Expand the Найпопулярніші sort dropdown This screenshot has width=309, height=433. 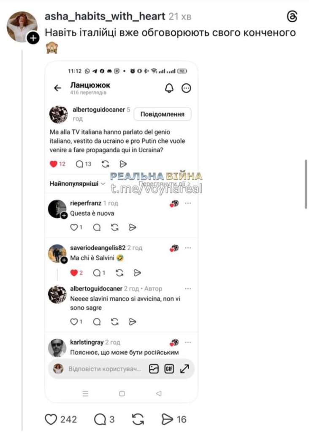click(x=77, y=184)
